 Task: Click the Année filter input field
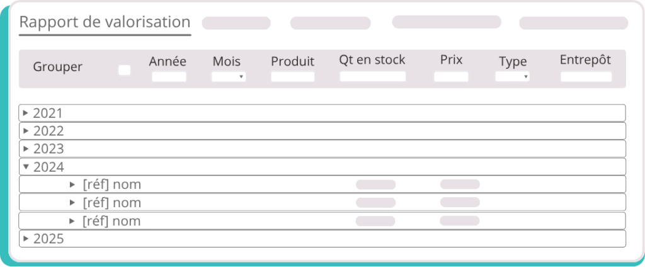pyautogui.click(x=169, y=77)
